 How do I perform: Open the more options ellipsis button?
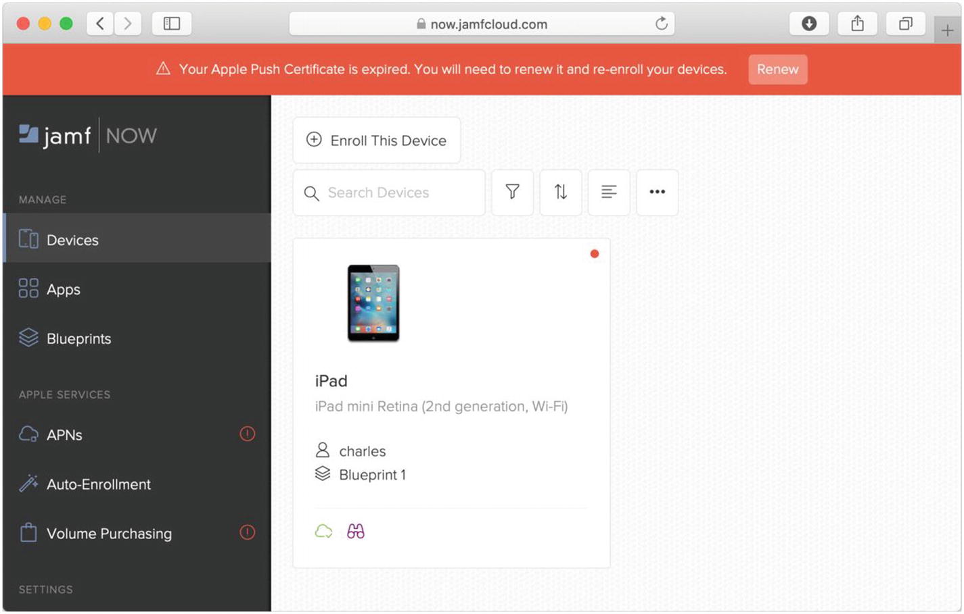[657, 193]
